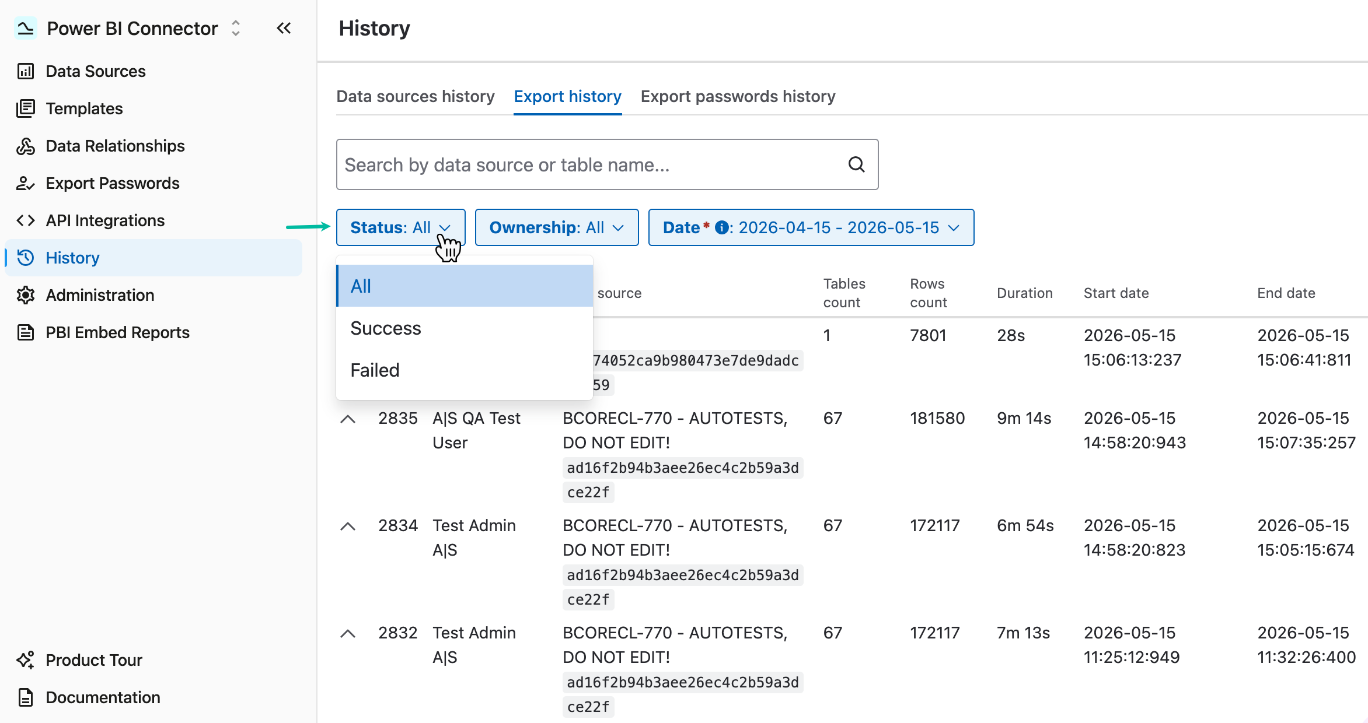This screenshot has width=1368, height=723.
Task: Select the Export history tab
Action: (567, 96)
